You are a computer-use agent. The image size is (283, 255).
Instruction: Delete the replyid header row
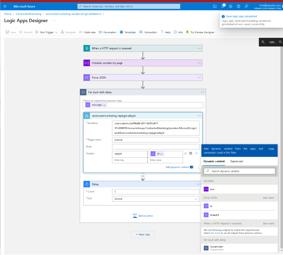click(185, 153)
